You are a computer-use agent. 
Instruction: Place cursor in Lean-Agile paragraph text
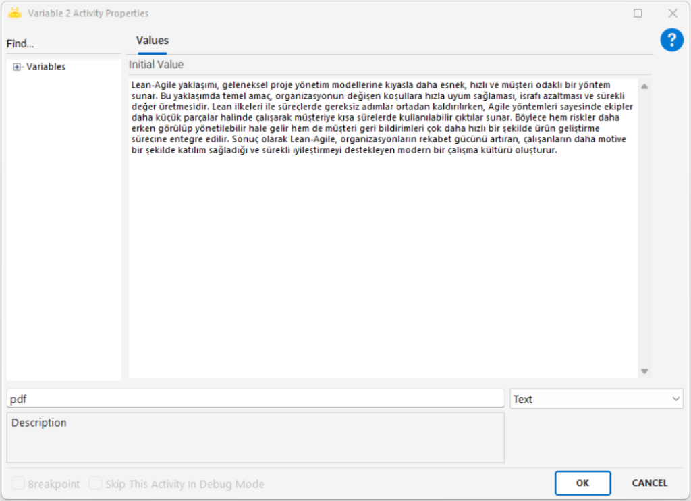(x=378, y=118)
